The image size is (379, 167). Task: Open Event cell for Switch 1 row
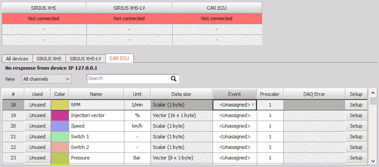click(235, 137)
